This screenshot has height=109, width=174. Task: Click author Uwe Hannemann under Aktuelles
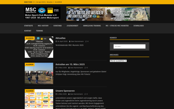click(x=77, y=41)
